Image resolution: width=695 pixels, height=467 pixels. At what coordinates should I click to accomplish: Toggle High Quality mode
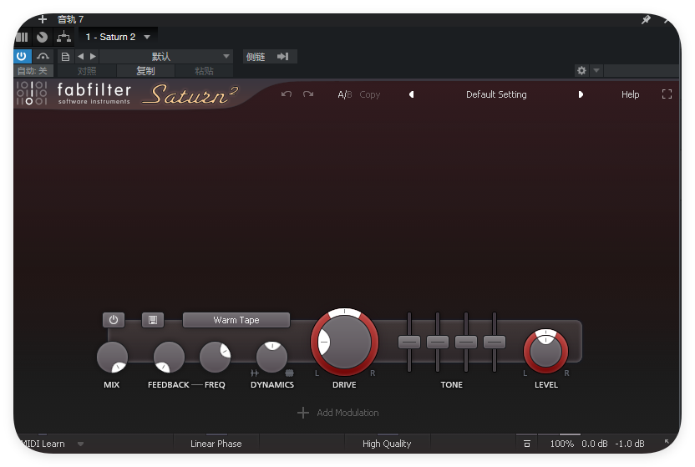(x=387, y=444)
